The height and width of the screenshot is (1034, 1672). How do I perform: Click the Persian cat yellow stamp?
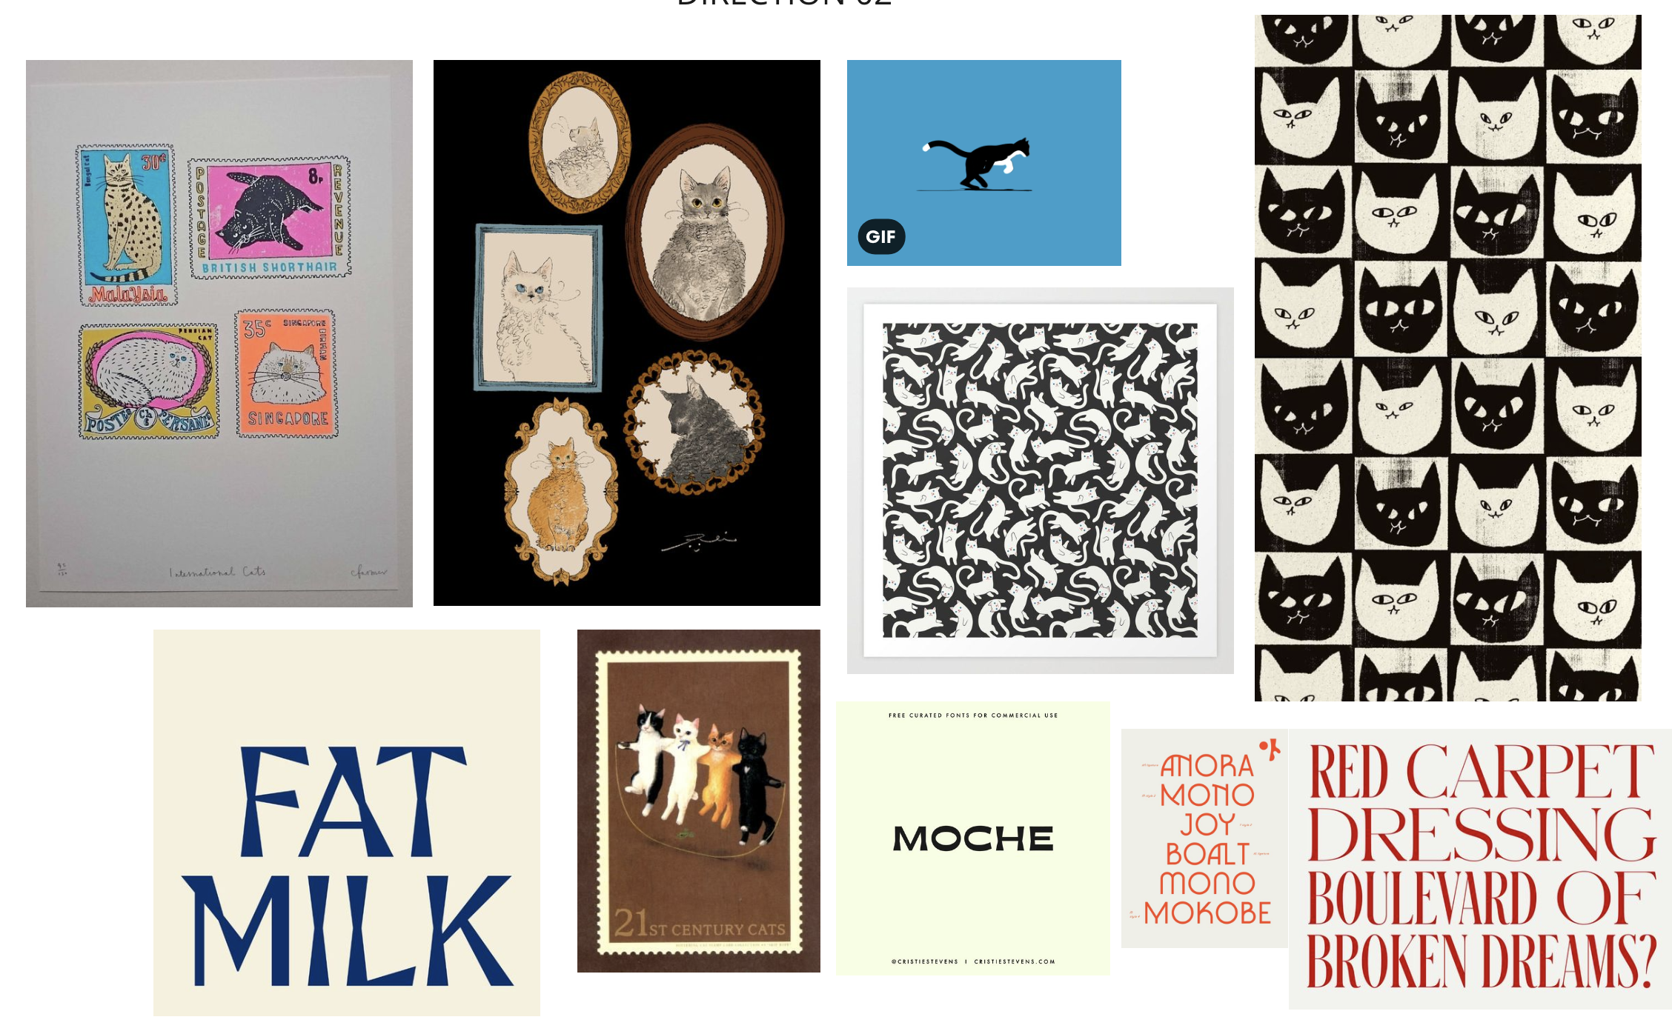149,381
